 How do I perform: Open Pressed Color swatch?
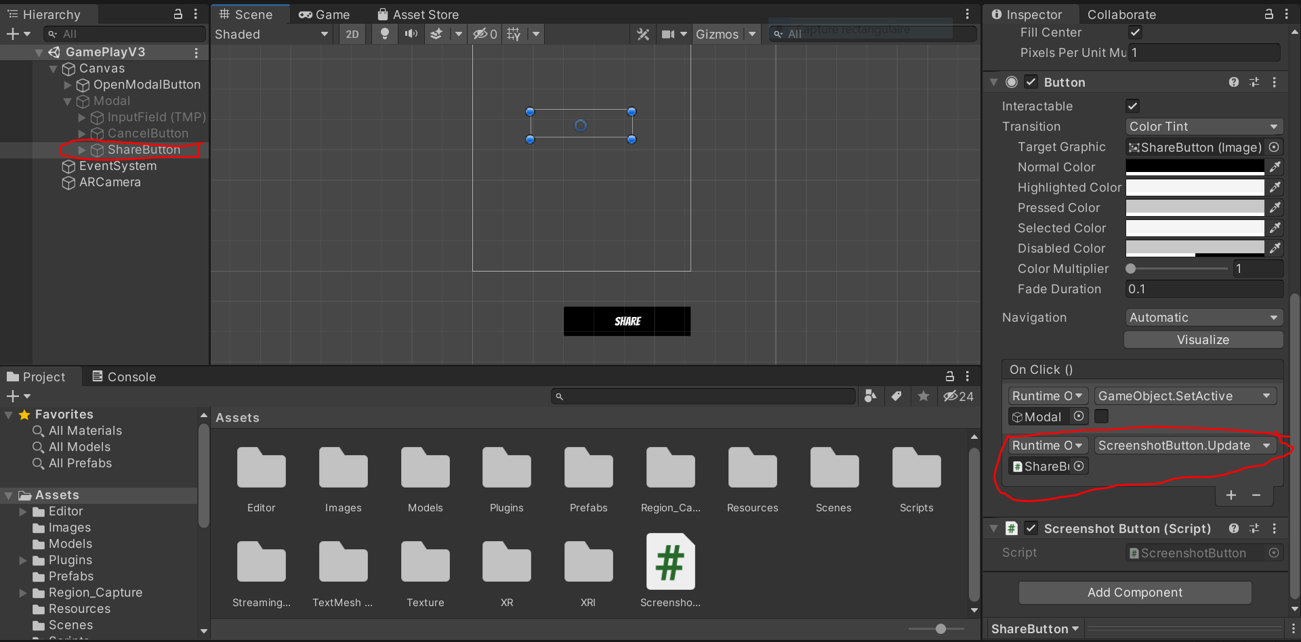pyautogui.click(x=1195, y=208)
